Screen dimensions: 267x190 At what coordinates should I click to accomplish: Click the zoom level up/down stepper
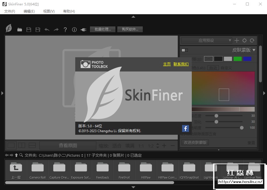[x=158, y=146]
